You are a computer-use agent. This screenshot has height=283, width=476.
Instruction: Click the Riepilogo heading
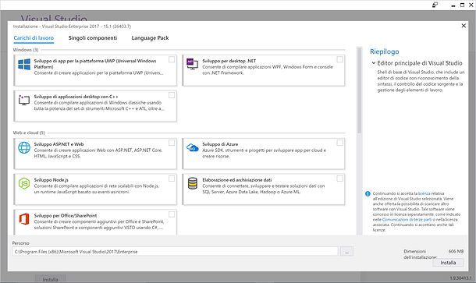[385, 51]
